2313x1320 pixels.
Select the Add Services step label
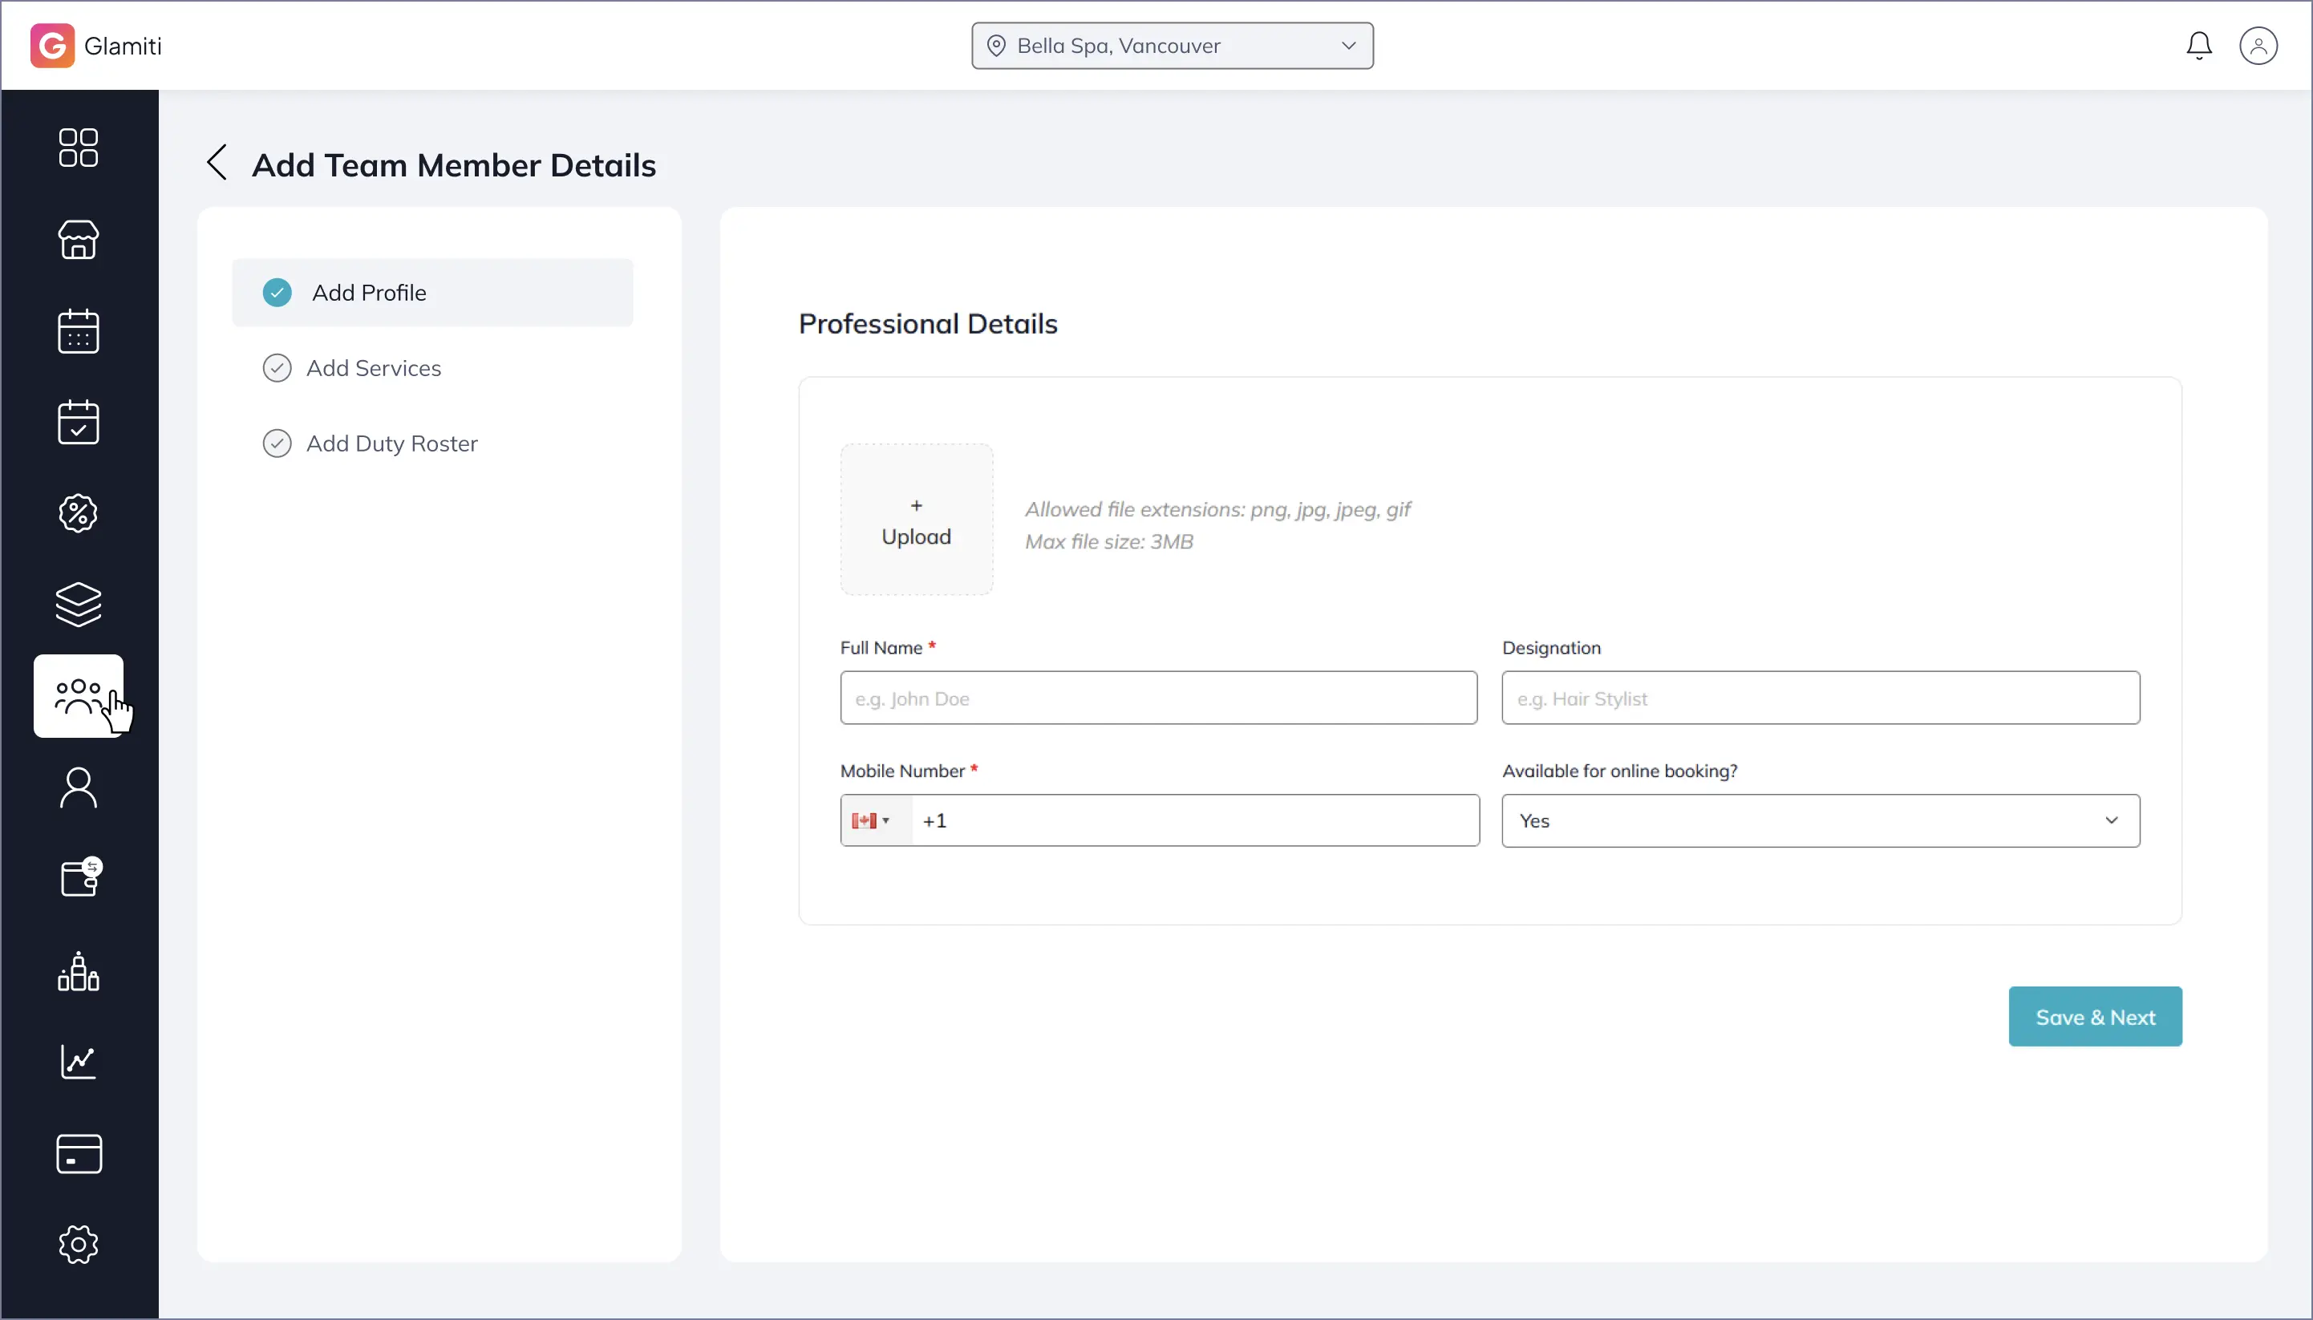coord(374,368)
